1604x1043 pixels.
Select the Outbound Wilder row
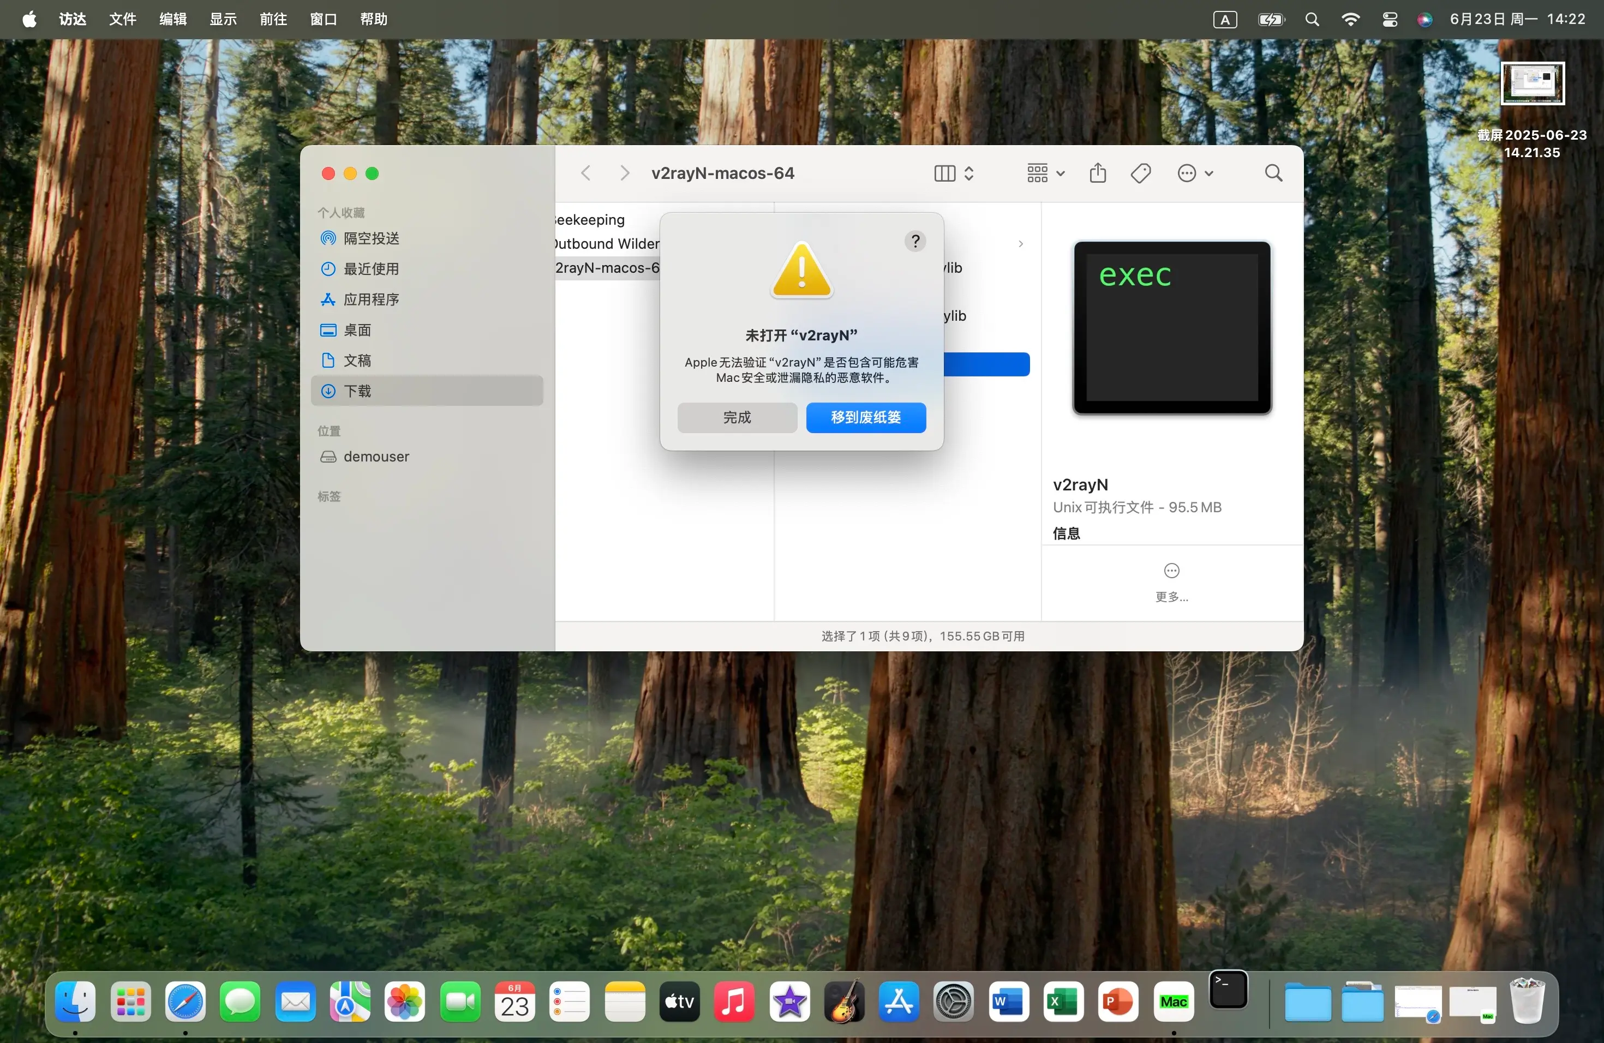pos(607,243)
